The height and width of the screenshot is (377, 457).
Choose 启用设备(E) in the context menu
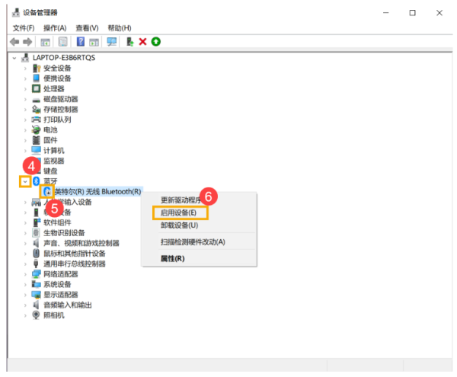[178, 212]
